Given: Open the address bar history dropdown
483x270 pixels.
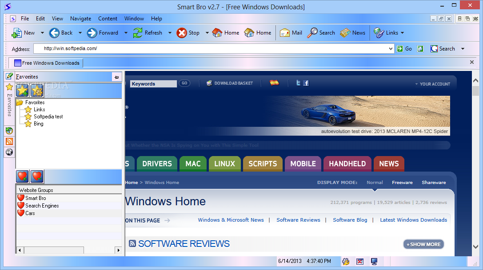Looking at the screenshot, I should click(391, 49).
